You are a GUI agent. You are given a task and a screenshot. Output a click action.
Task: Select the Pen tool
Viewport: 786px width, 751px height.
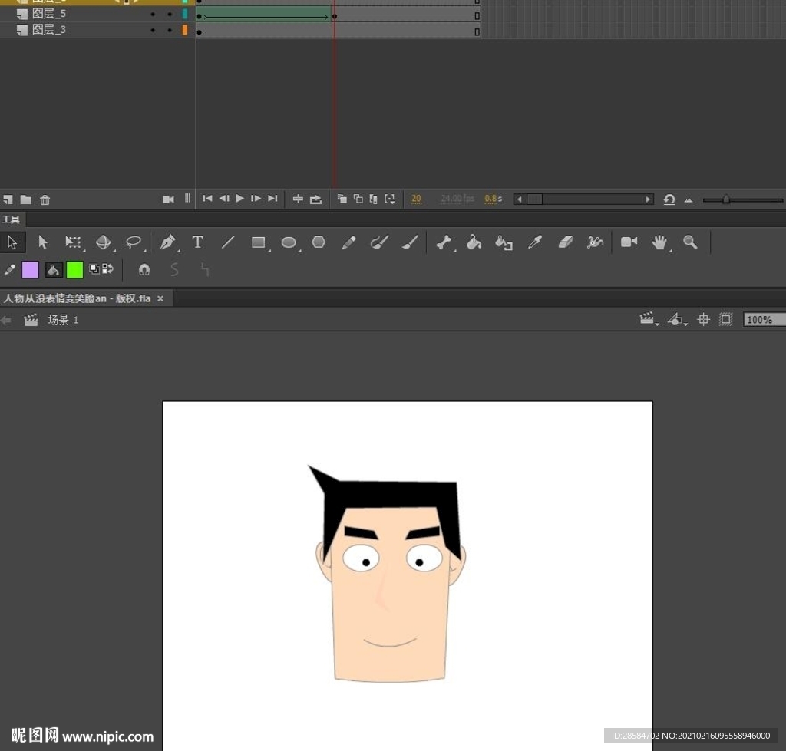pyautogui.click(x=167, y=242)
